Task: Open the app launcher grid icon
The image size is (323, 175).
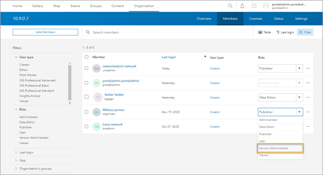Action: click(254, 6)
